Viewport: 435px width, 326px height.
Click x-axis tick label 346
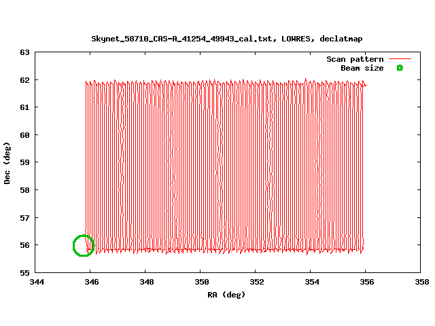click(92, 282)
